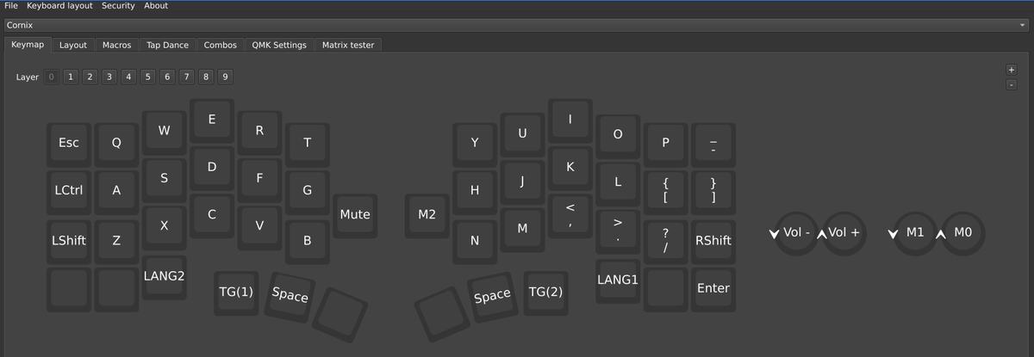Switch to the Macros tab
Viewport: 1034px width, 357px height.
116,45
